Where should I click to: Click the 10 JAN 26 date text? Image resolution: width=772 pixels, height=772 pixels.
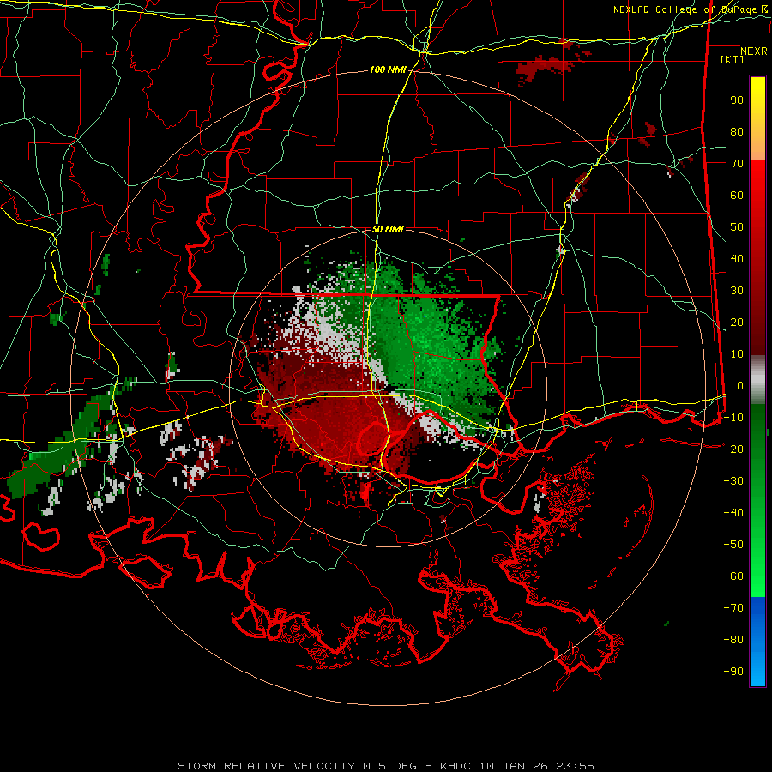click(x=514, y=766)
